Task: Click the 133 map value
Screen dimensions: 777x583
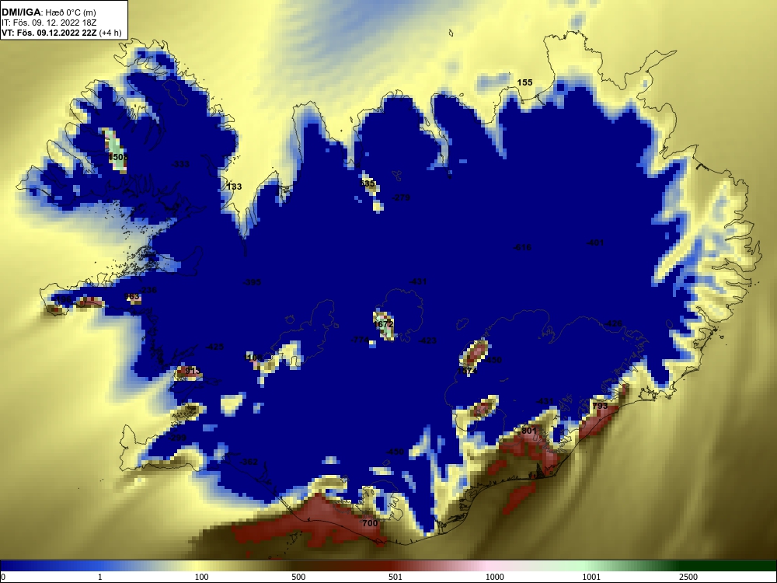Action: (x=235, y=187)
